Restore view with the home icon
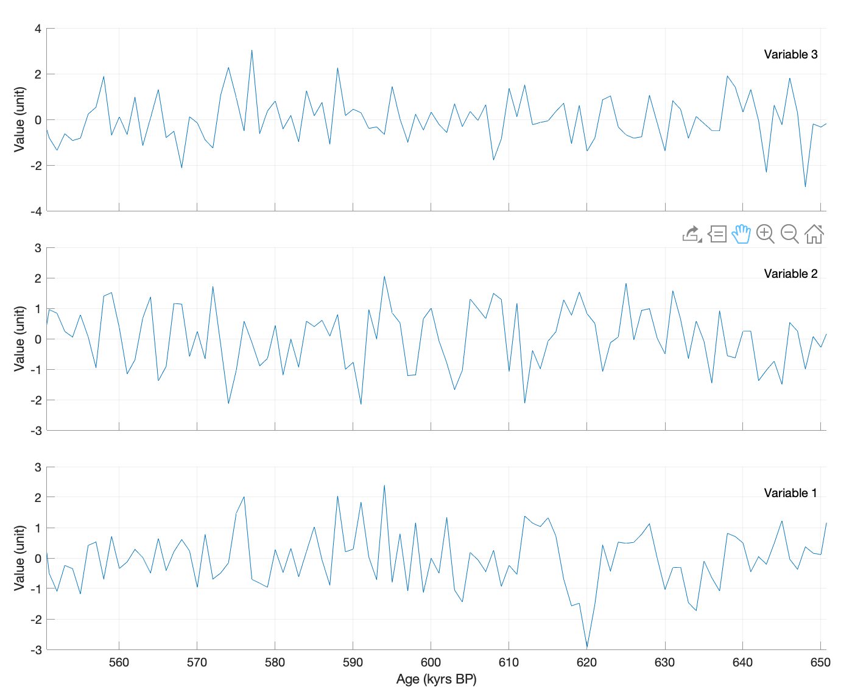 click(x=814, y=234)
